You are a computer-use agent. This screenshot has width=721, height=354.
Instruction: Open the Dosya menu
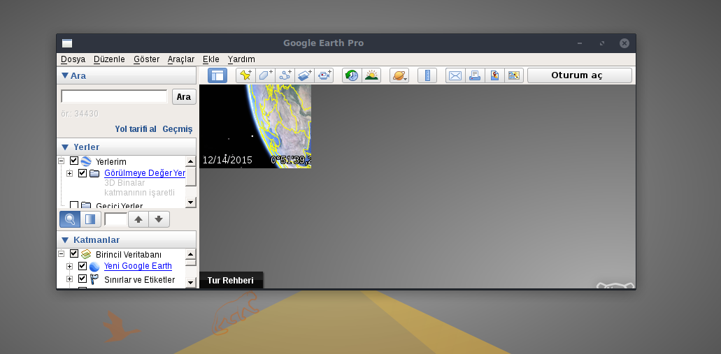73,59
